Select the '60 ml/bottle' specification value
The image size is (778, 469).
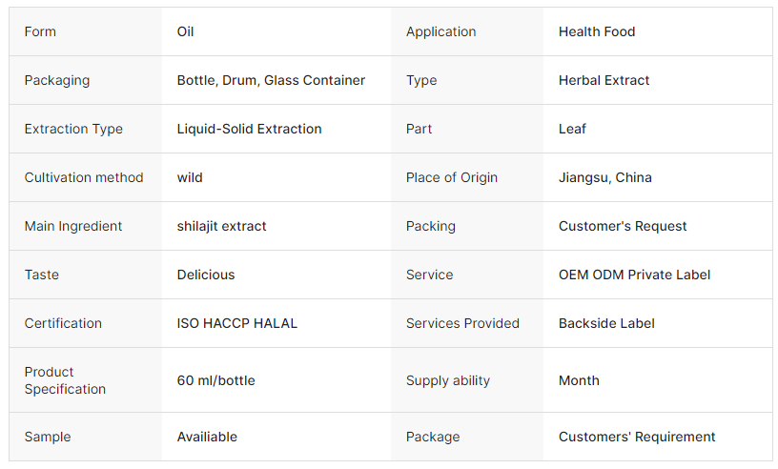click(x=215, y=380)
